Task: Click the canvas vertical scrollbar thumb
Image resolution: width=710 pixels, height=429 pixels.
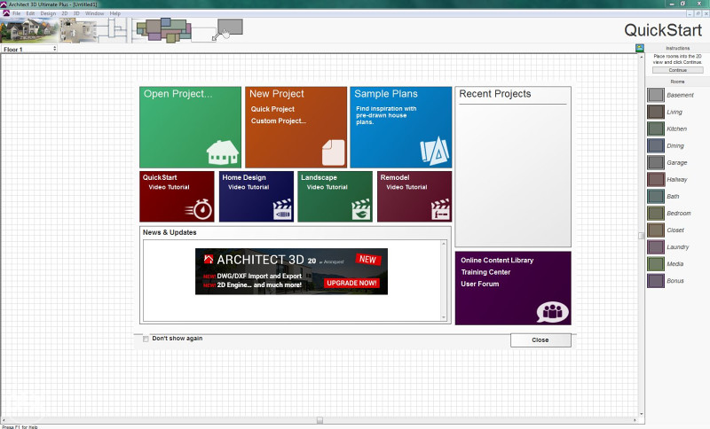Action: (x=641, y=236)
